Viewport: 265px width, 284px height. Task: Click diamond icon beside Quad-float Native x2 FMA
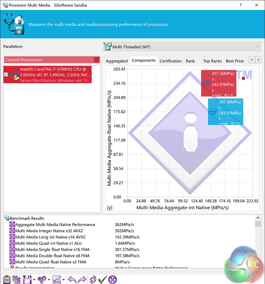[x=12, y=262]
